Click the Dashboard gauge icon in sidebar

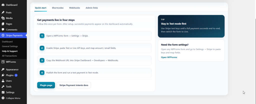click(x=3, y=5)
